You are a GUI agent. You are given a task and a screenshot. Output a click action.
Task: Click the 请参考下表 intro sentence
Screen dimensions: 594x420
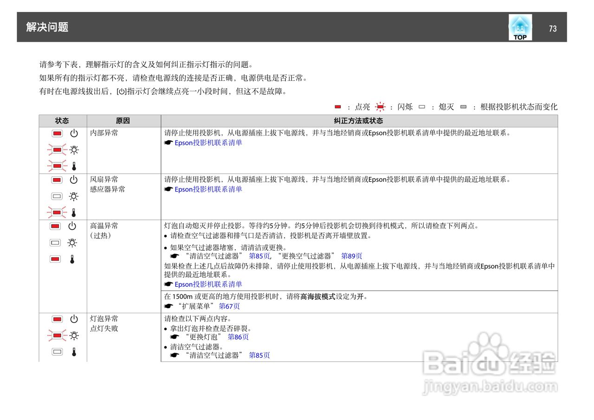pos(146,65)
